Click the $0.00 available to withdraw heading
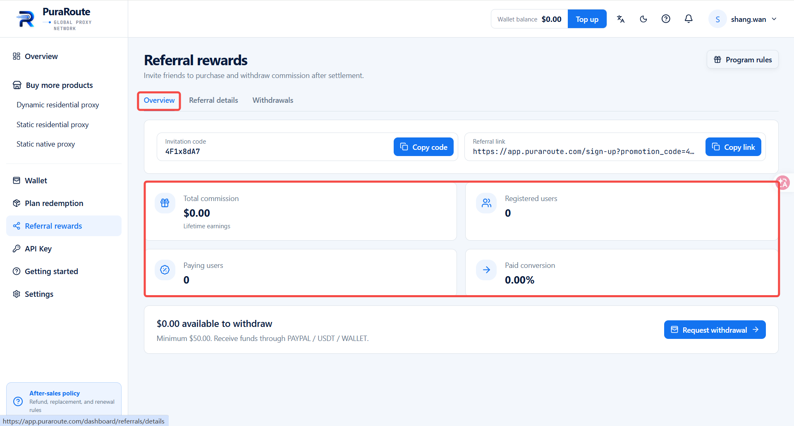This screenshot has height=426, width=794. [214, 324]
